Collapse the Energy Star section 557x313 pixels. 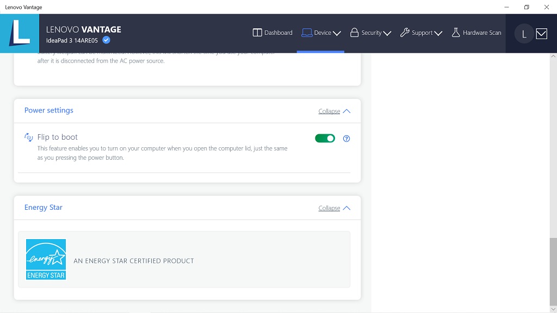point(329,208)
